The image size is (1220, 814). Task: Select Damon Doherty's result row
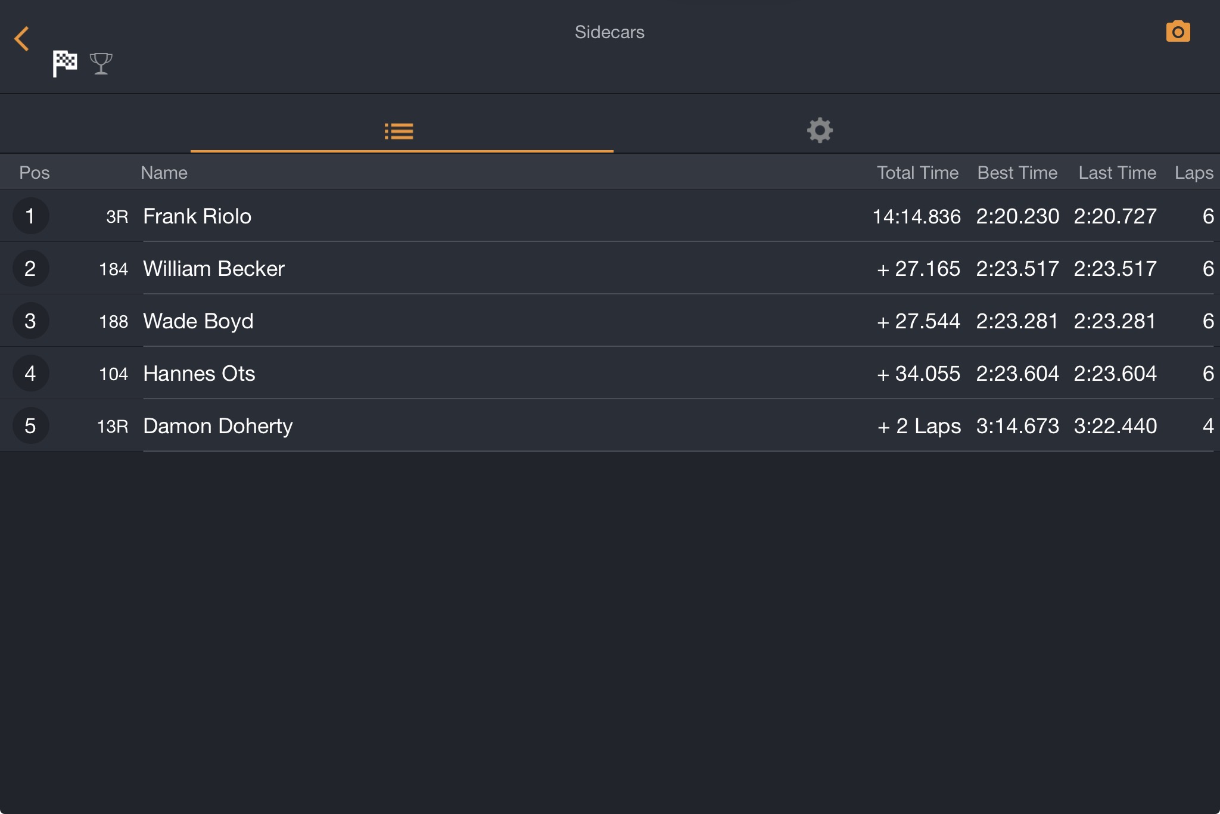click(x=610, y=425)
